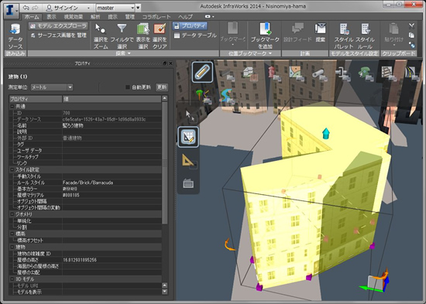Click the properties table scrollbar thumb
The height and width of the screenshot is (304, 426).
coord(165,163)
